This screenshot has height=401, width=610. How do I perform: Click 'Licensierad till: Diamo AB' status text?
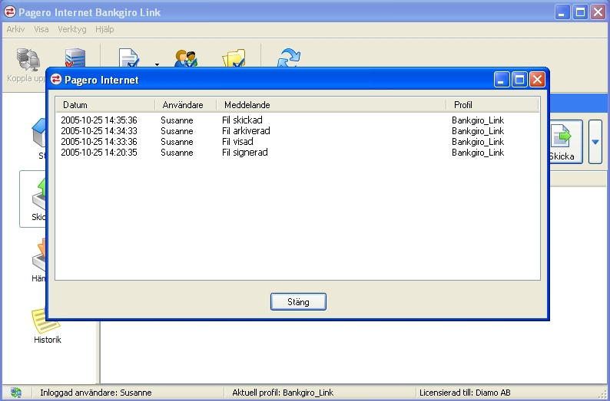click(x=465, y=393)
